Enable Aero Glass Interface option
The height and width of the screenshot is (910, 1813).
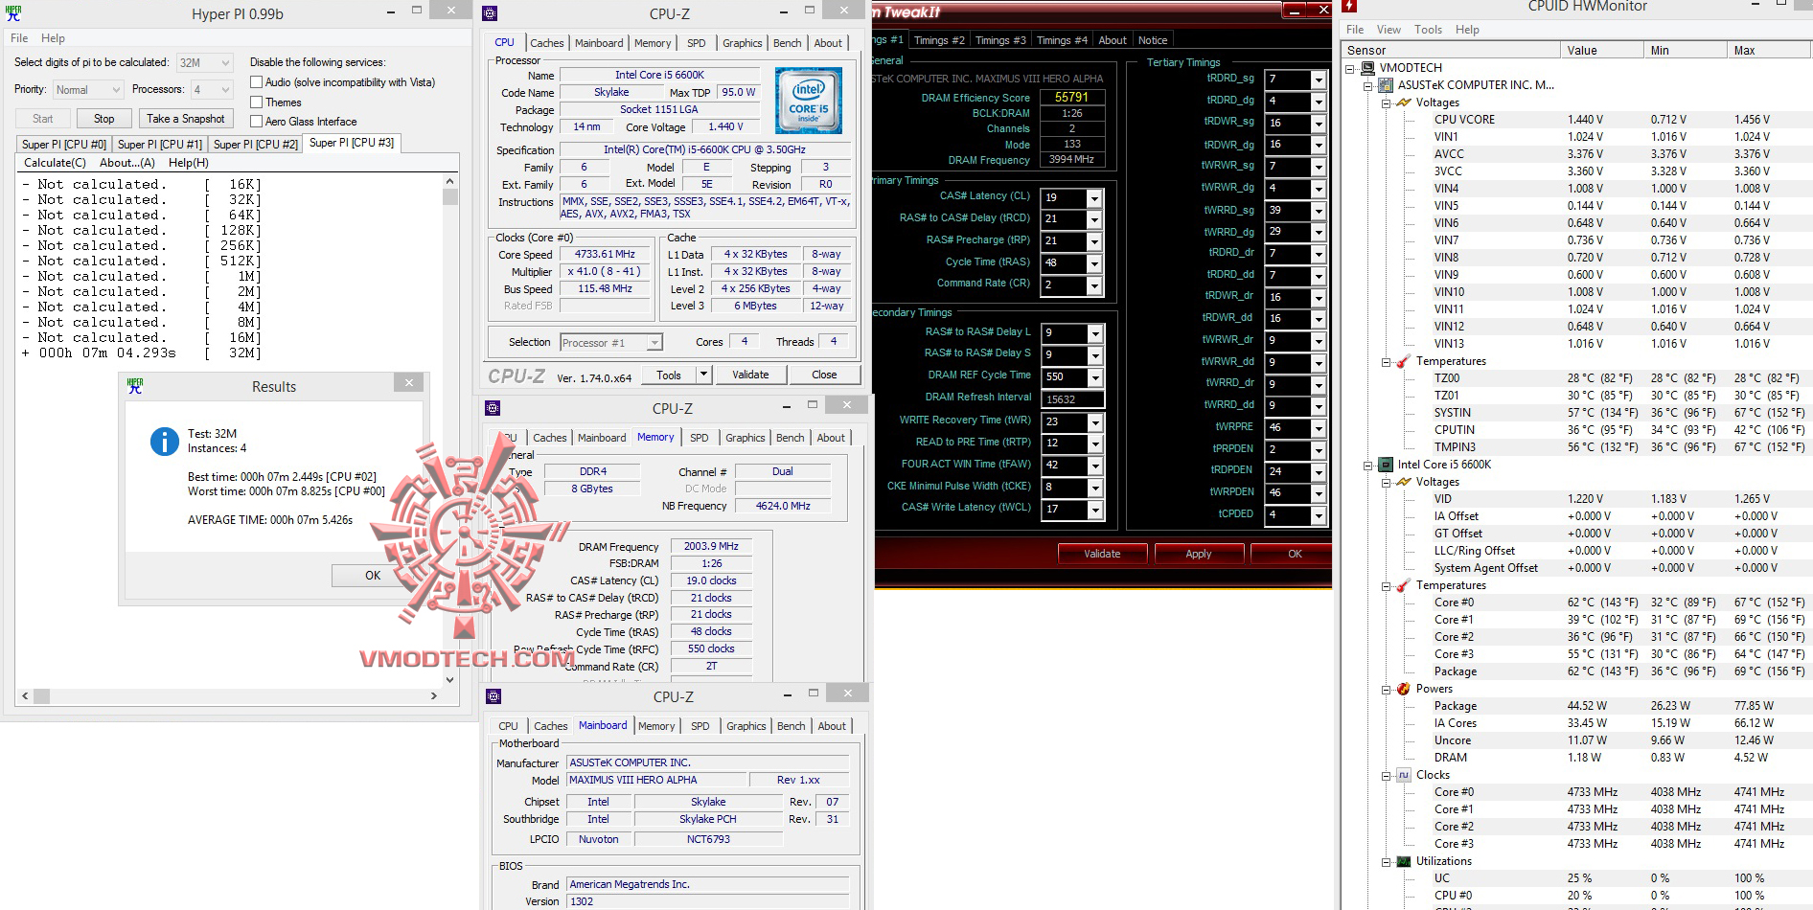255,121
